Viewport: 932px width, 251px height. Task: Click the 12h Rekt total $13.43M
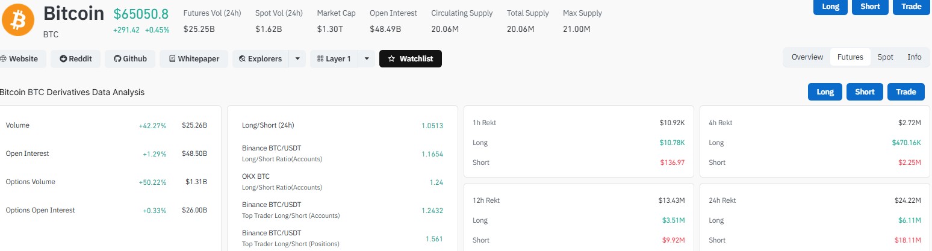click(672, 200)
